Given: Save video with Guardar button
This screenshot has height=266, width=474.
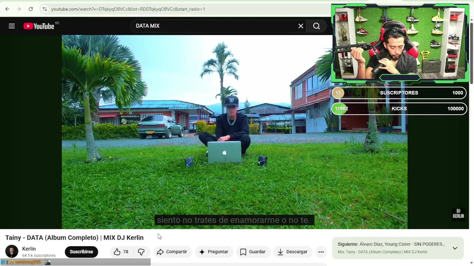Looking at the screenshot, I should point(253,252).
